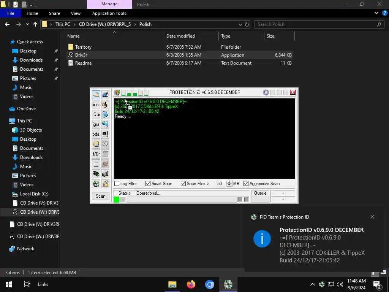Select the Territory folder

[180, 47]
